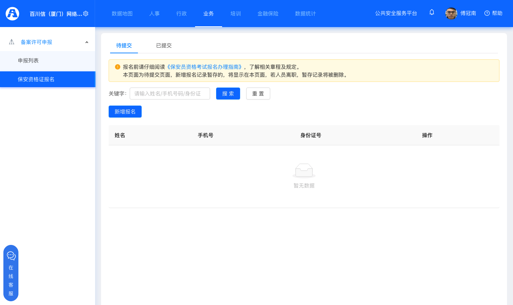Switch to the 行政 nav tab
513x305 pixels.
[182, 14]
